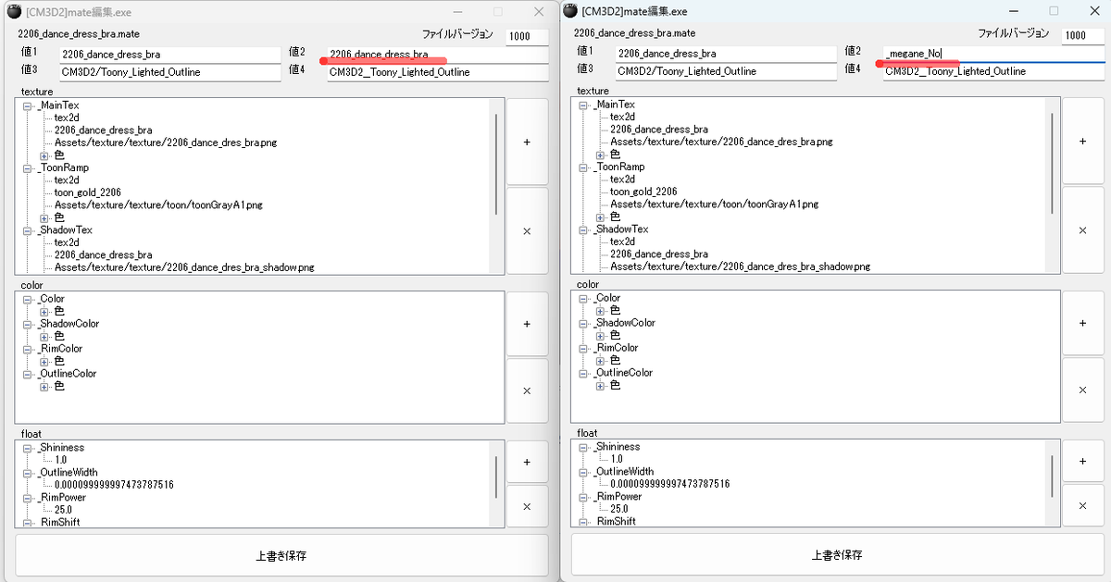Click the color add (+) button in left window
This screenshot has width=1111, height=582.
(527, 324)
